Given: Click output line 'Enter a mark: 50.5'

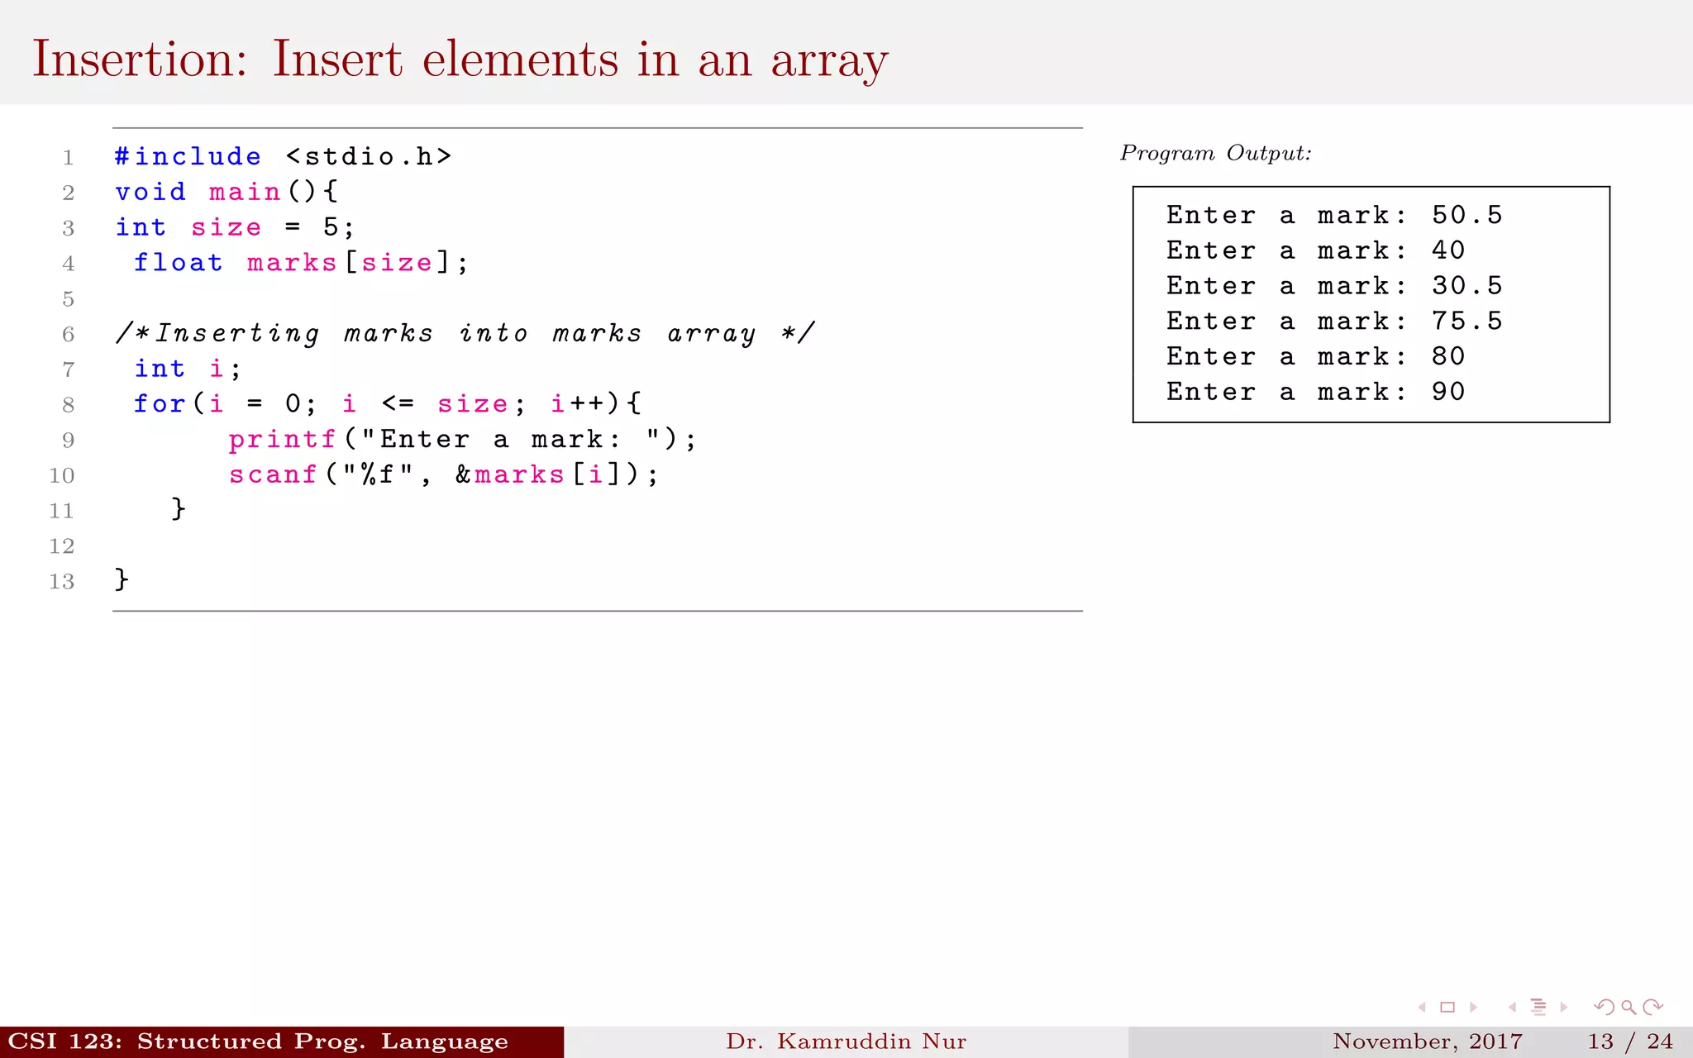Looking at the screenshot, I should (1334, 215).
